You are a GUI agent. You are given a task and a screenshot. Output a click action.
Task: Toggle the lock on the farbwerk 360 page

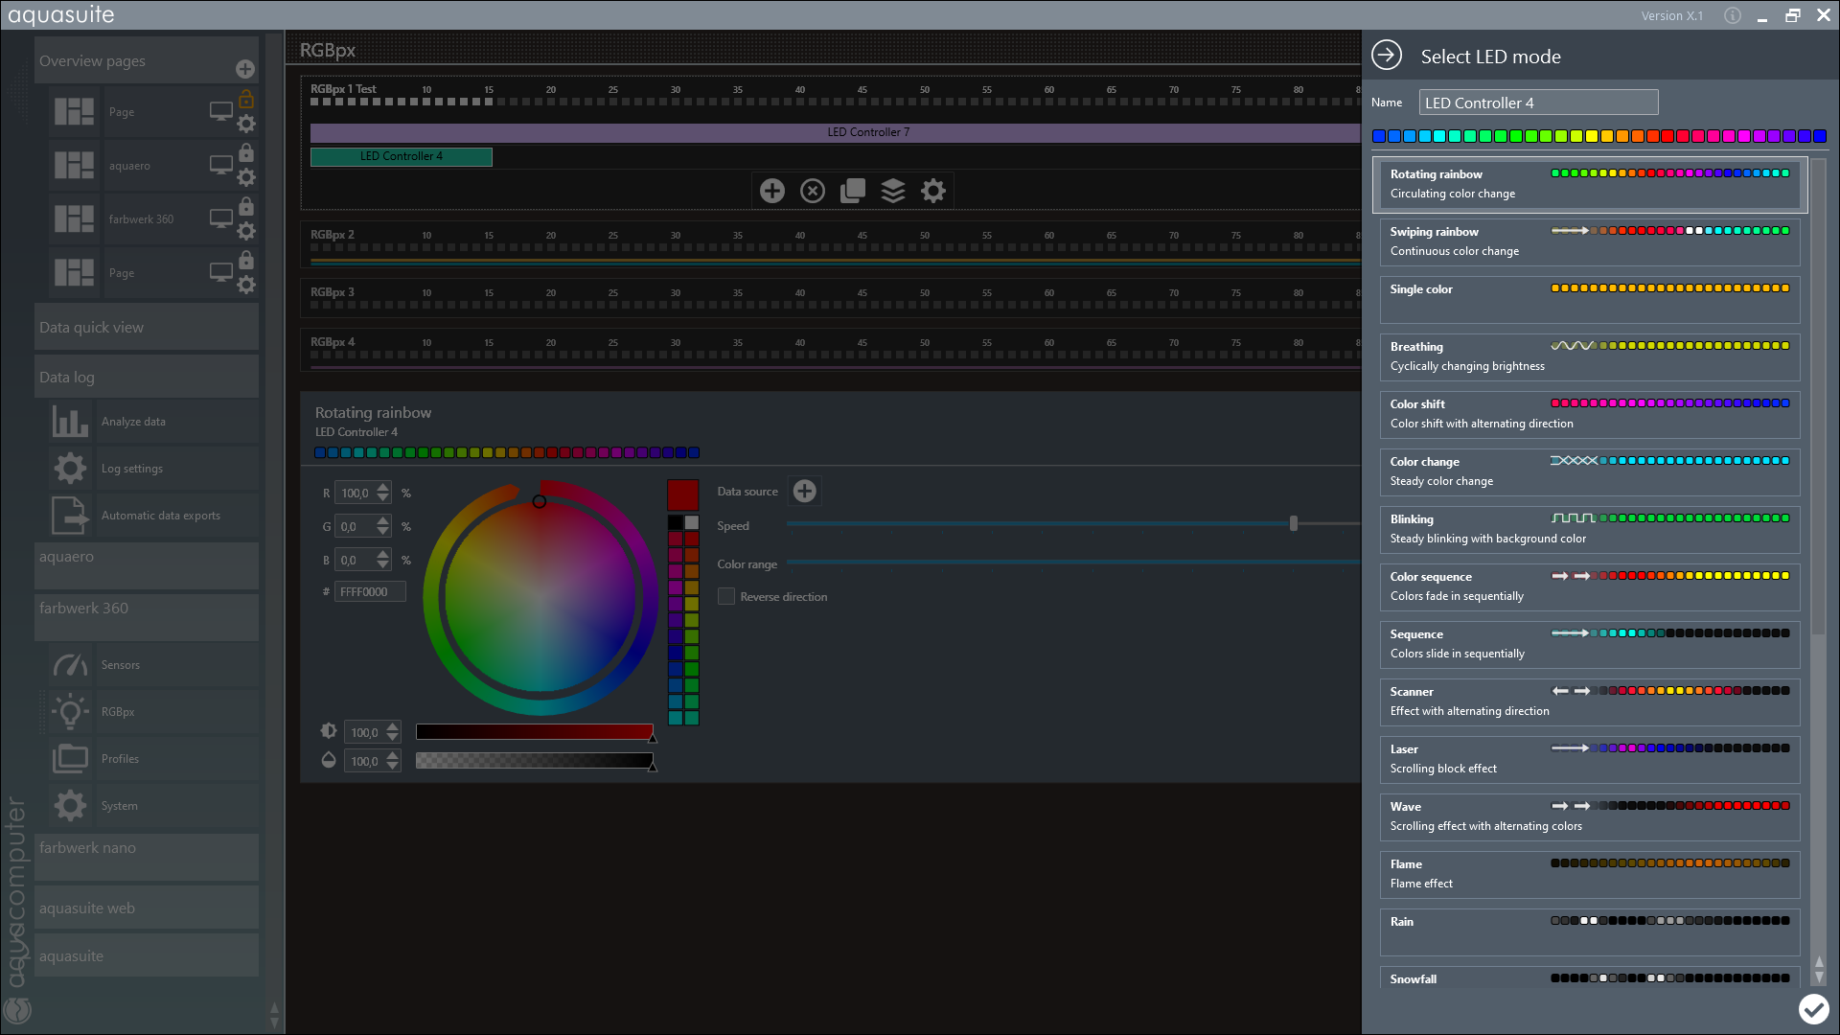(x=246, y=207)
